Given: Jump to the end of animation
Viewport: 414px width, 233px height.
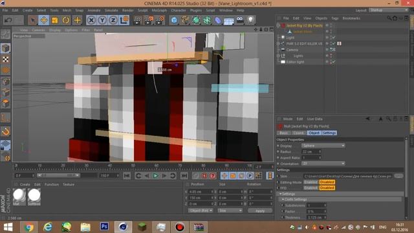Looking at the screenshot, I should click(184, 175).
